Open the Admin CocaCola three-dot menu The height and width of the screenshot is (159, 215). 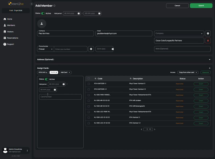27,151
